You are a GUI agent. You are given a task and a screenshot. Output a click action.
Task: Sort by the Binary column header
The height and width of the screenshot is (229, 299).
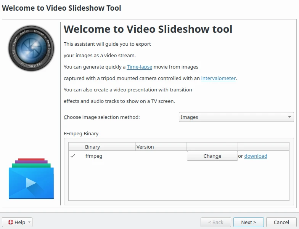coord(109,147)
